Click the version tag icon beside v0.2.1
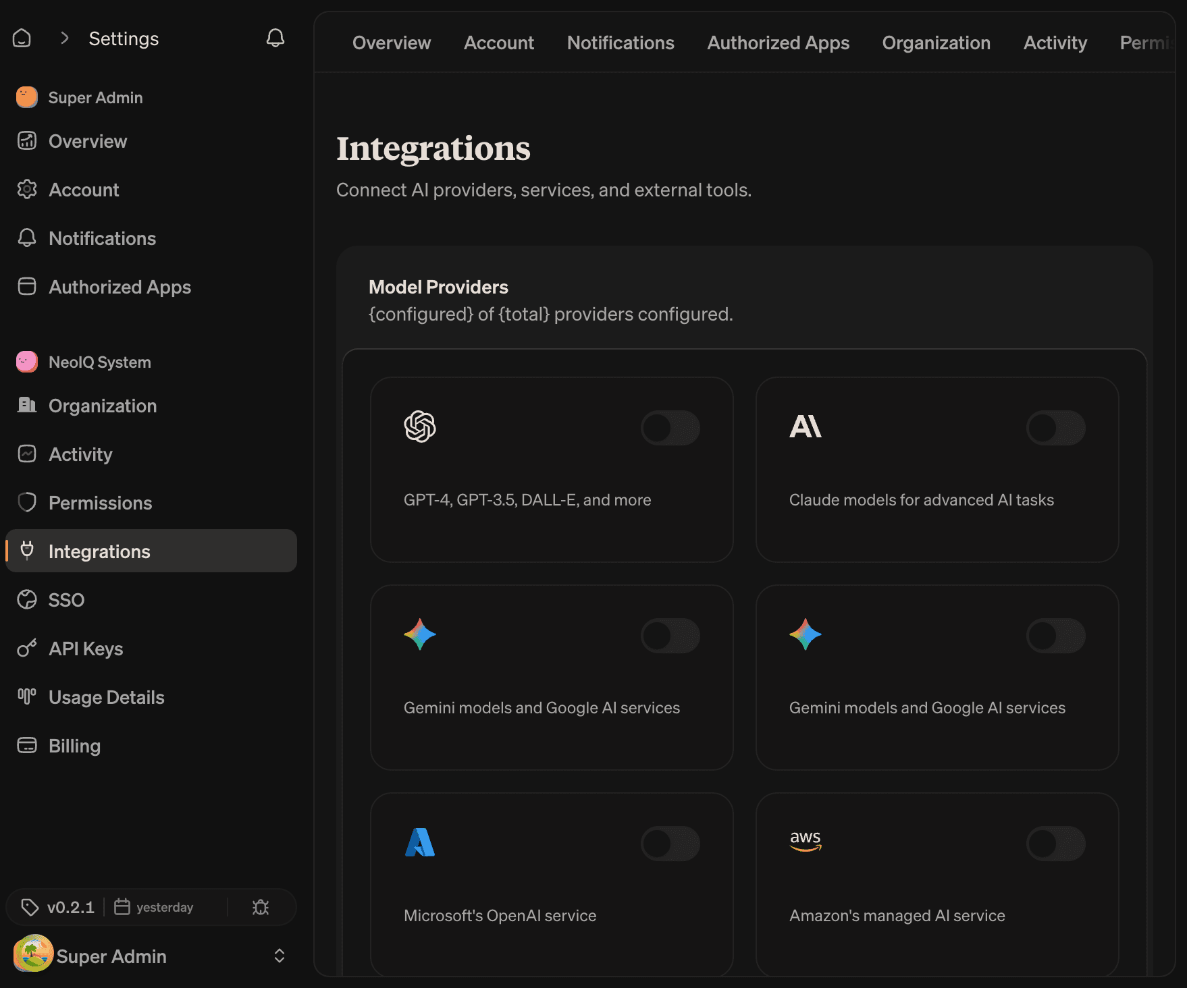The image size is (1187, 988). 30,907
